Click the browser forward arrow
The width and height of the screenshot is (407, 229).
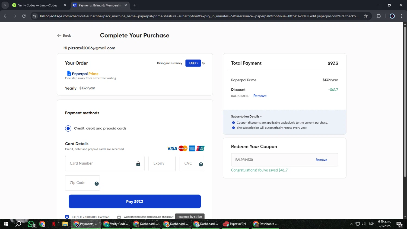tap(15, 16)
